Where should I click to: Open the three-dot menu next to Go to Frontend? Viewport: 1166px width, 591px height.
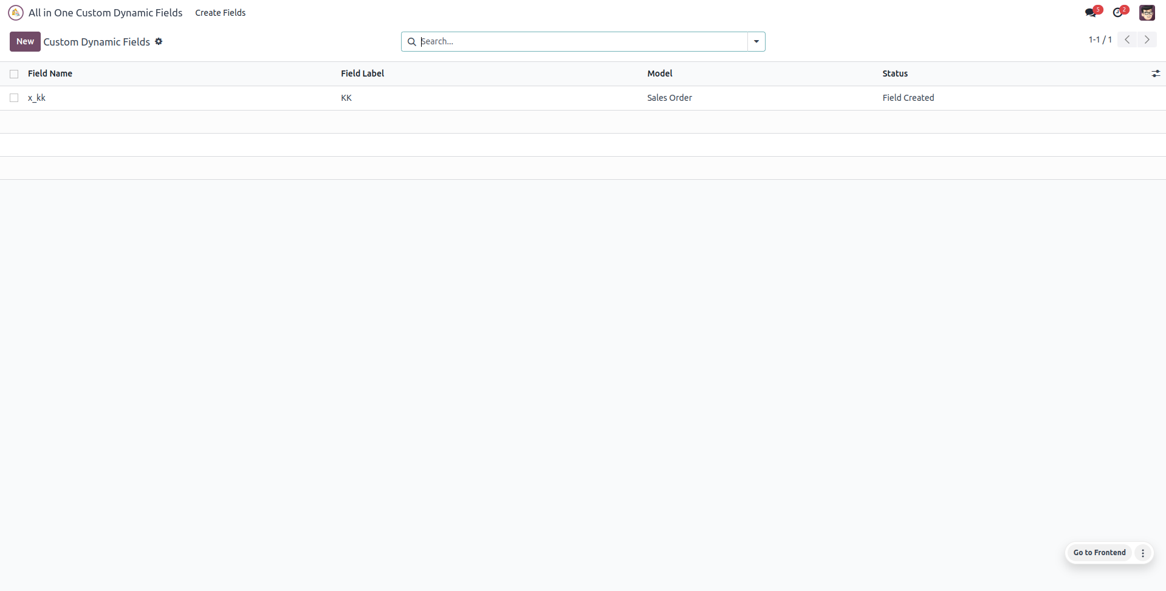[1143, 553]
